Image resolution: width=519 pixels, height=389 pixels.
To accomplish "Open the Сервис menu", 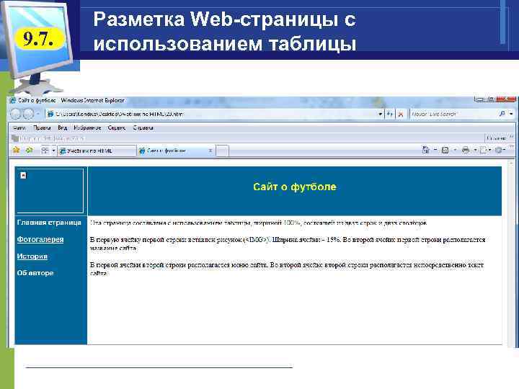I will point(117,128).
